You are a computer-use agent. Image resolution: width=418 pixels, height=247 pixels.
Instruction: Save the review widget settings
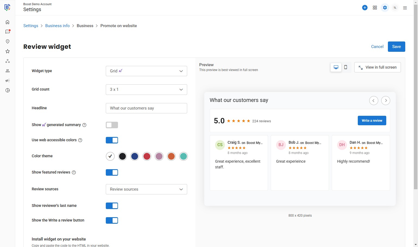[x=396, y=47]
